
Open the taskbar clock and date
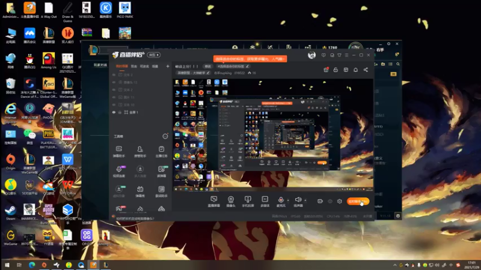[x=471, y=265]
